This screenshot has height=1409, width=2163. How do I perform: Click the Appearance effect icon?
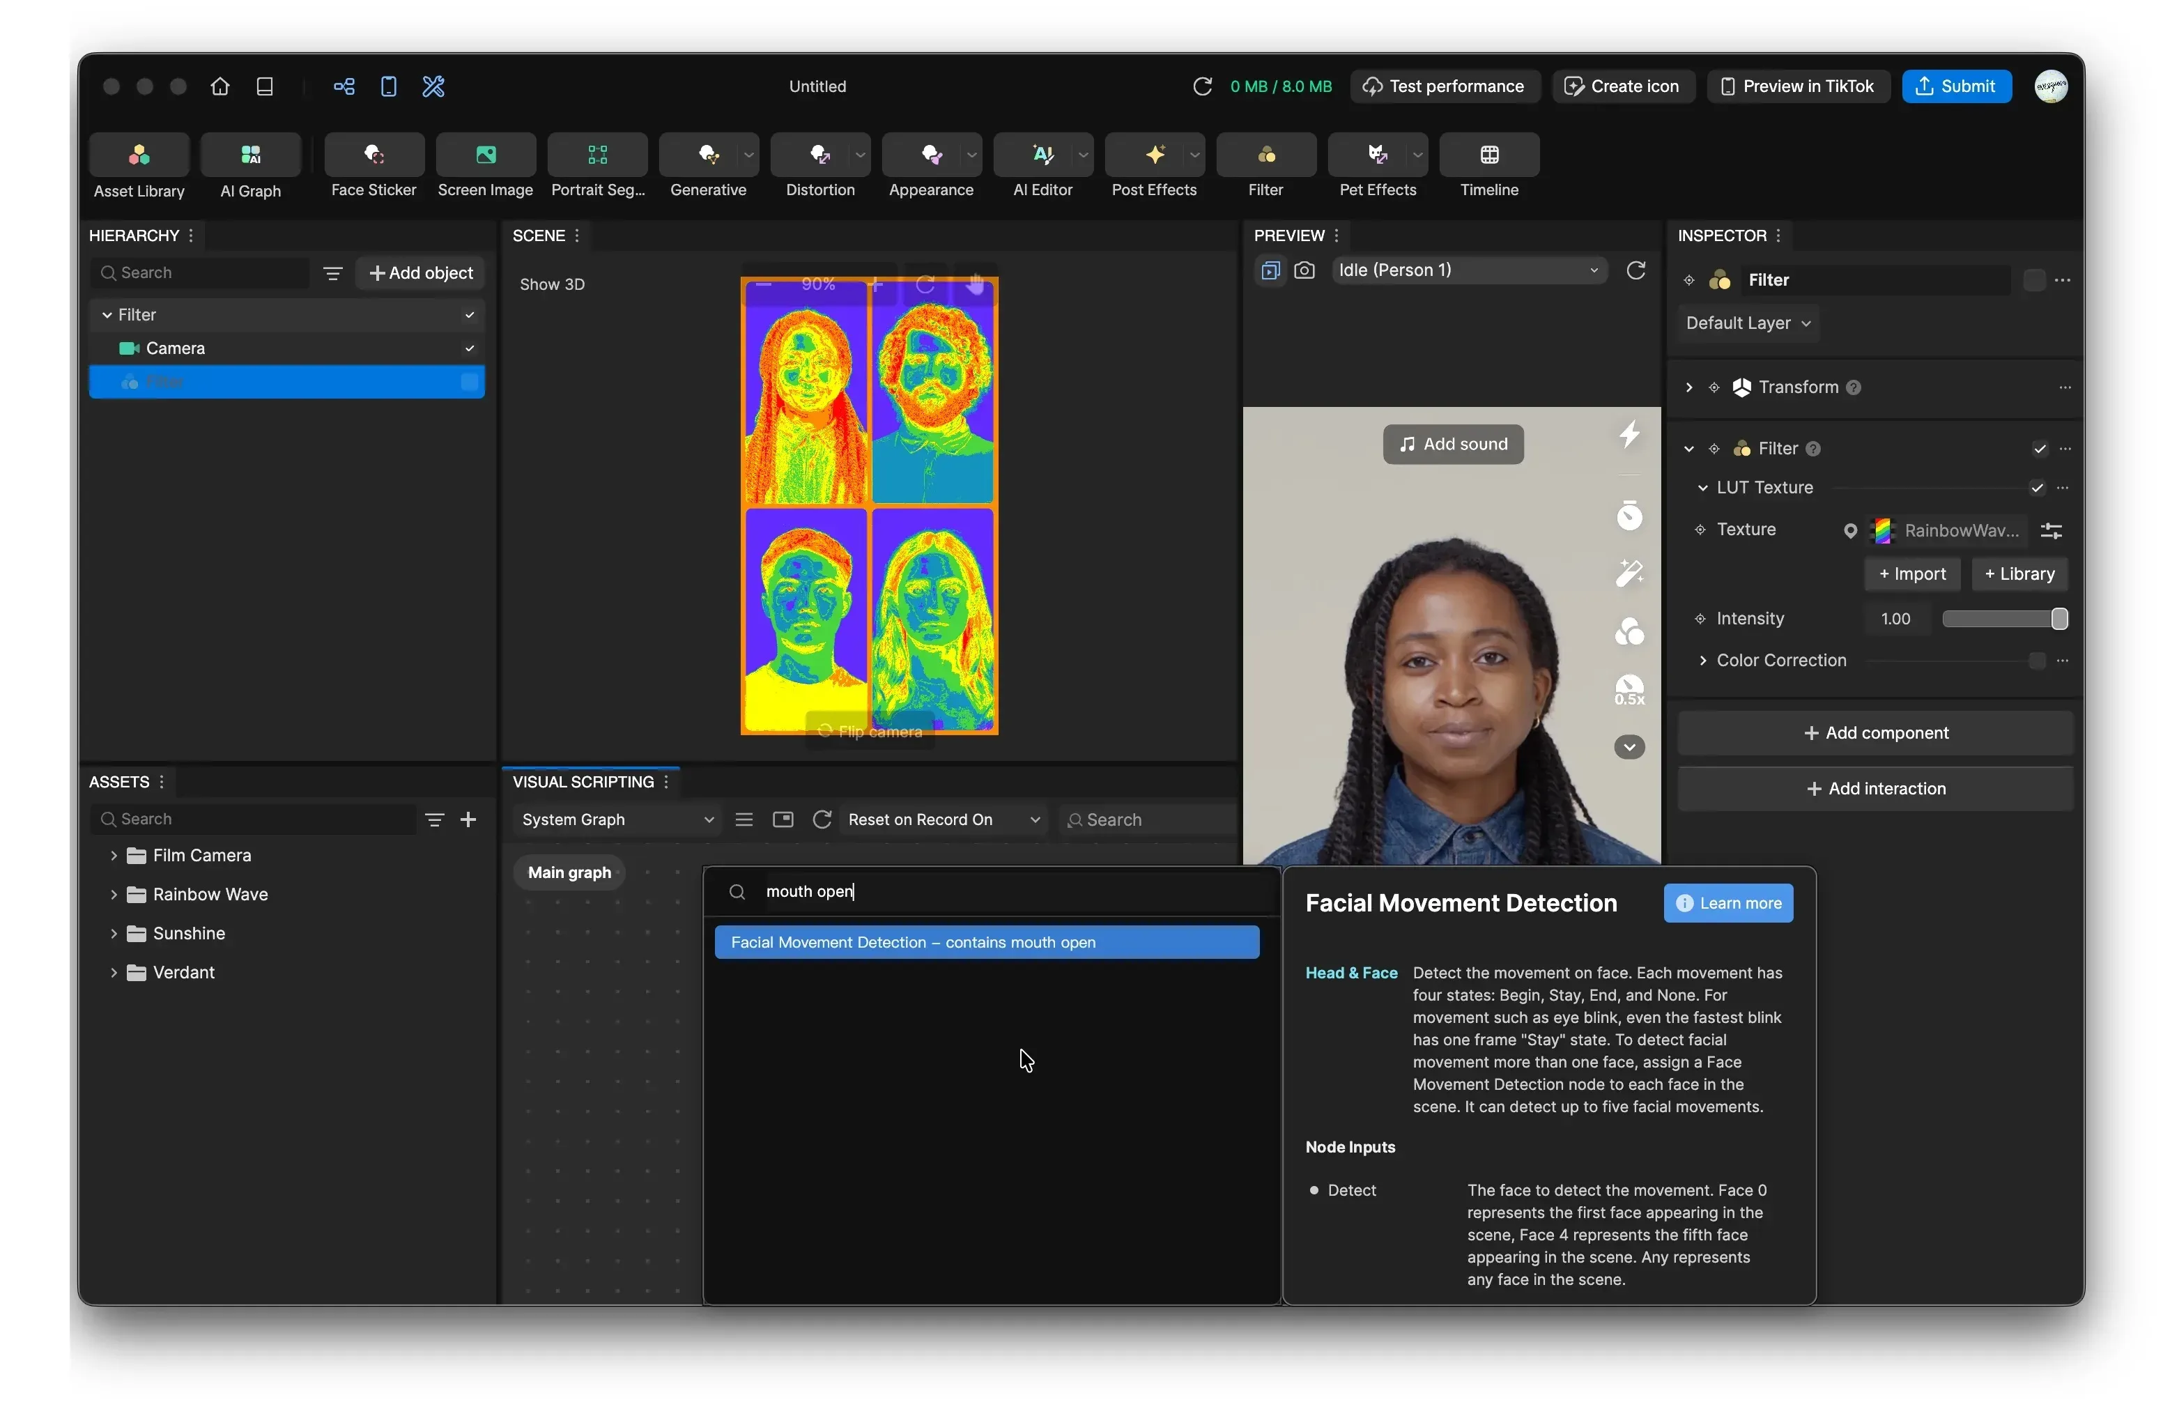932,155
